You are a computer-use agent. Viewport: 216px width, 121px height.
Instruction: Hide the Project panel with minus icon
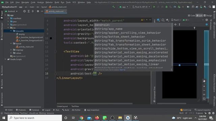tap(42, 11)
